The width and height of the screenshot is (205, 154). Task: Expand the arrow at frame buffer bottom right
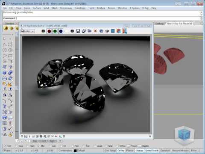coord(150,136)
